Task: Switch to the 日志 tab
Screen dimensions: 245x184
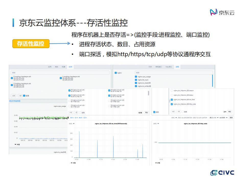Action: pyautogui.click(x=151, y=67)
